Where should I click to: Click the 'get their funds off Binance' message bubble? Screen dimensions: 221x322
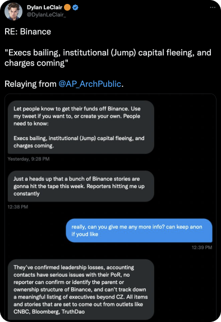81,127
